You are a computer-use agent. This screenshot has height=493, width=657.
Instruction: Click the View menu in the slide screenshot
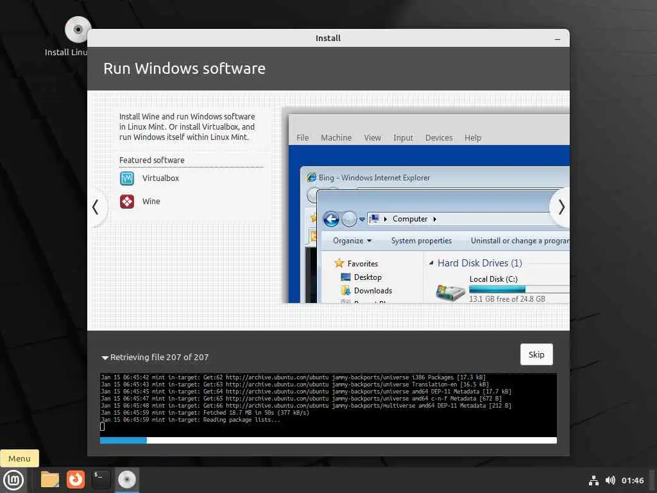(372, 138)
